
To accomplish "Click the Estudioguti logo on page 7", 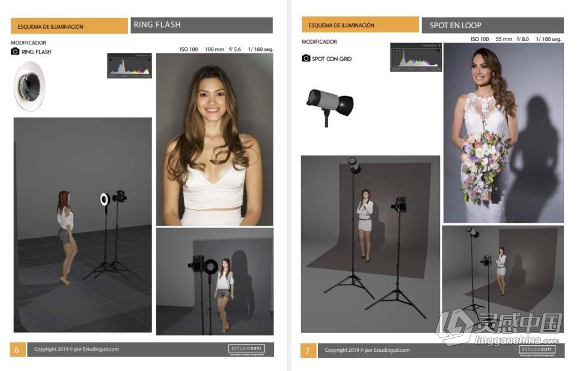I will click(537, 350).
